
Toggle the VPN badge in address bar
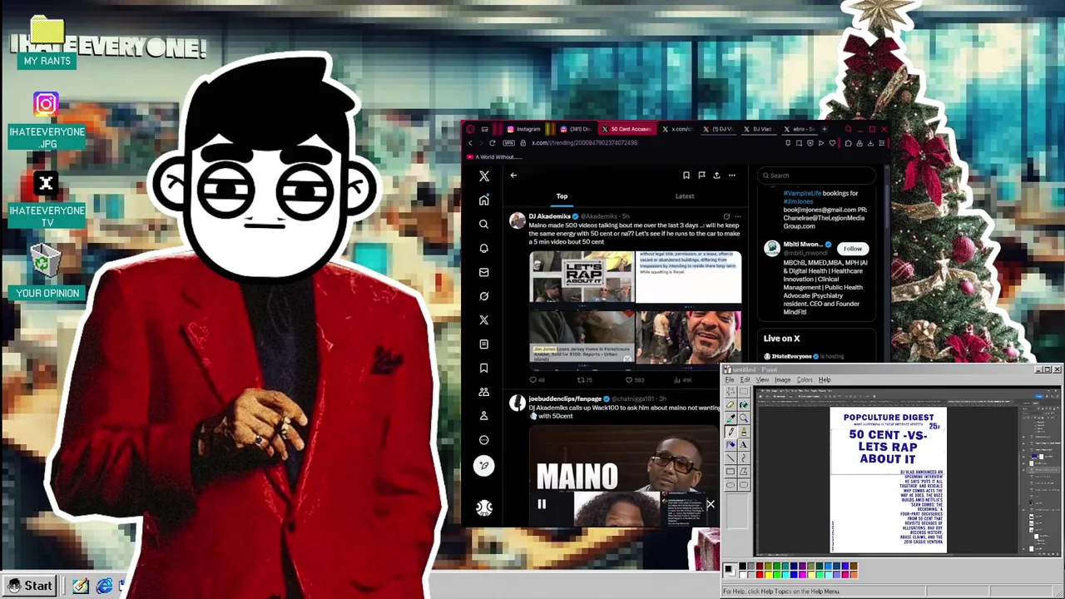pyautogui.click(x=509, y=142)
